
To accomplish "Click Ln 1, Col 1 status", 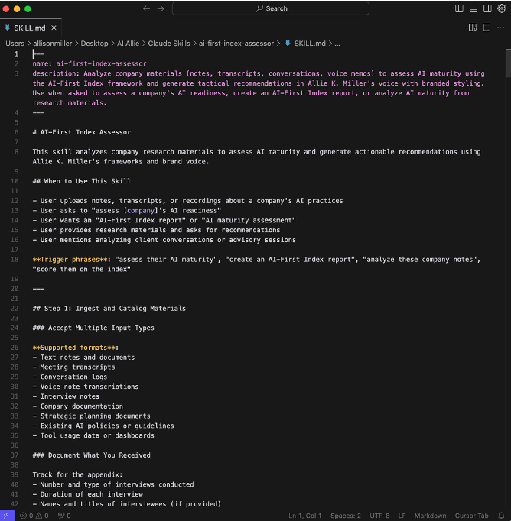I will [304, 516].
